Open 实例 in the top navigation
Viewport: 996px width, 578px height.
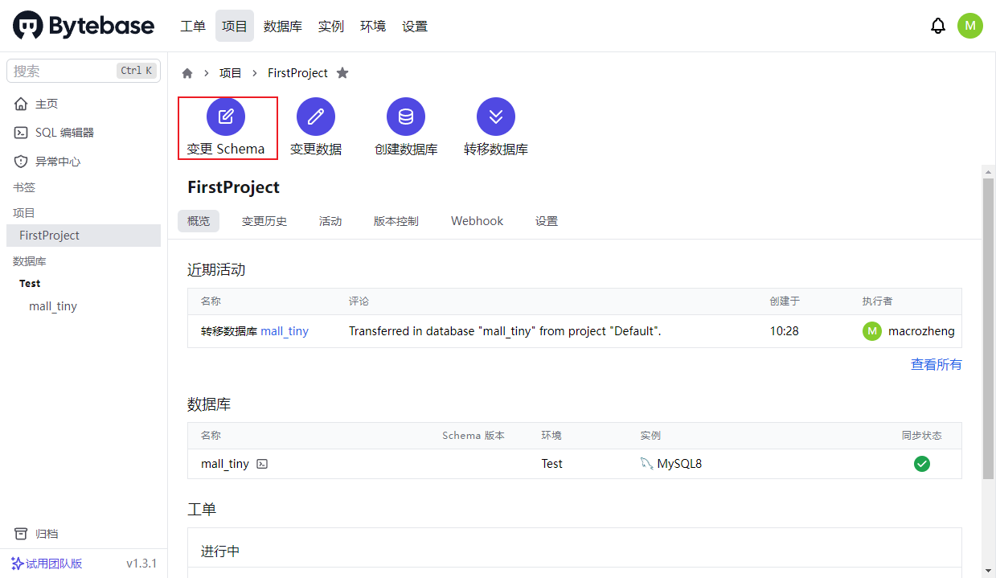tap(331, 27)
